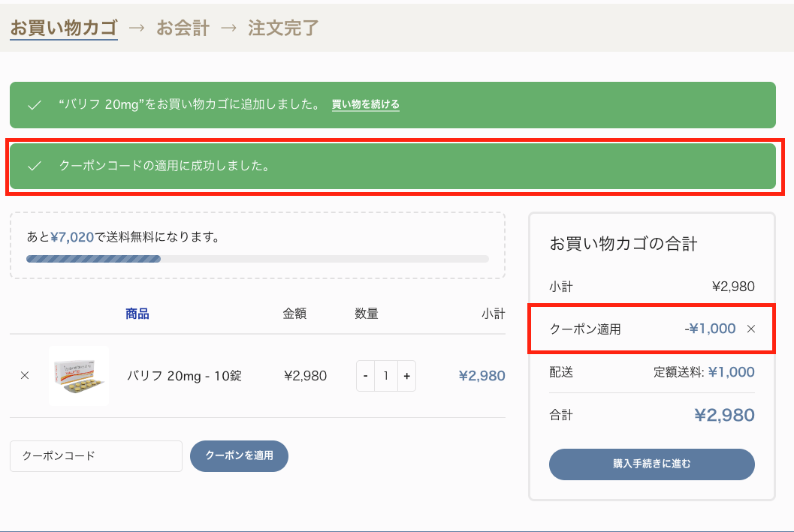The height and width of the screenshot is (532, 794).
Task: Click the checkmark icon in the coupon success notice
Action: [x=34, y=166]
